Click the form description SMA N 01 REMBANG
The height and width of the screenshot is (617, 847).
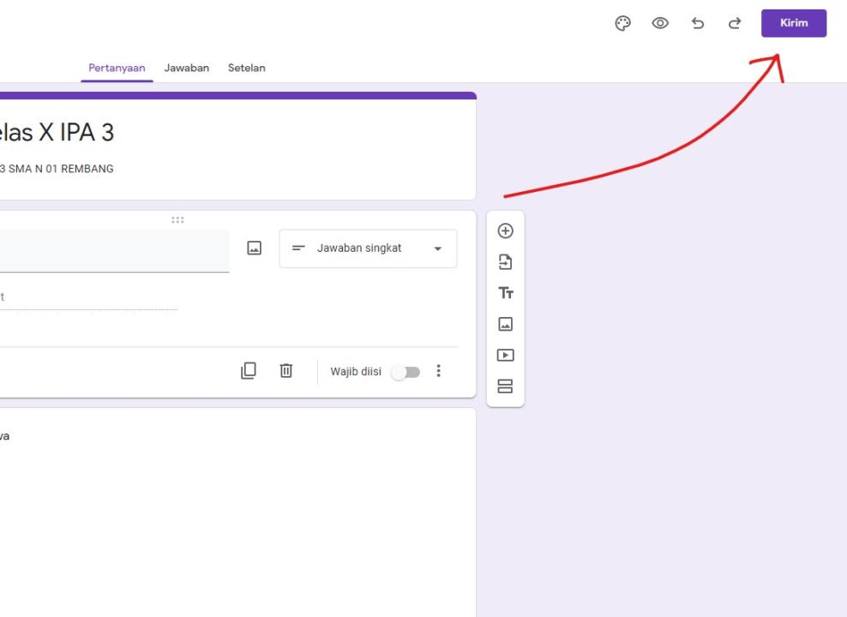pos(57,169)
